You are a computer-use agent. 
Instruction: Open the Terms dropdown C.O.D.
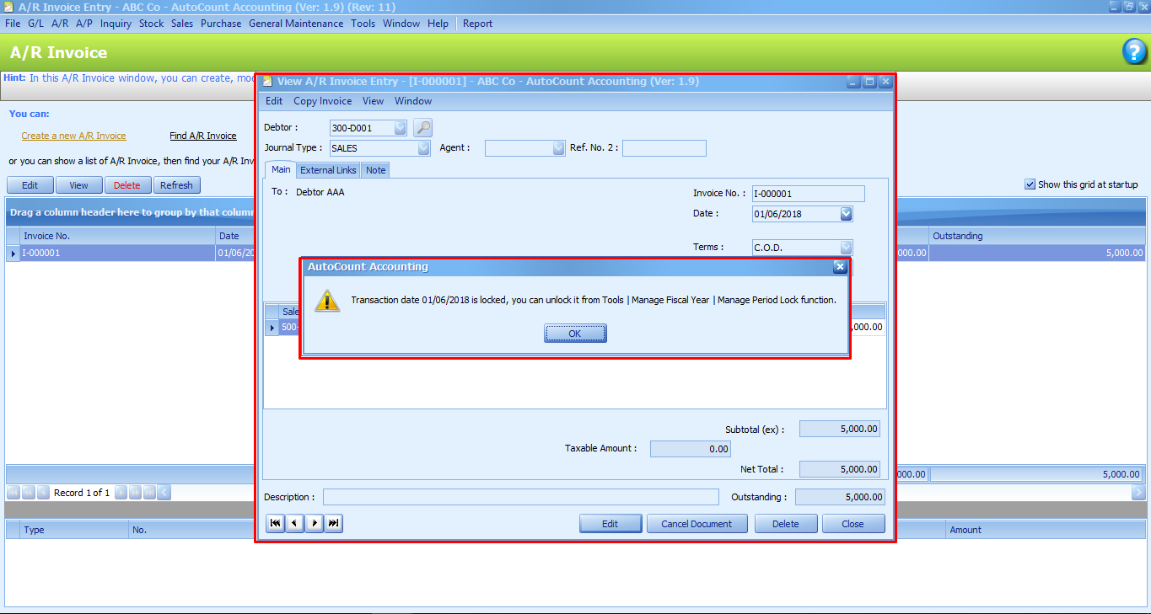pos(846,248)
